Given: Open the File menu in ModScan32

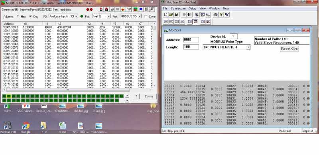Looking at the screenshot, I should click(x=165, y=8).
